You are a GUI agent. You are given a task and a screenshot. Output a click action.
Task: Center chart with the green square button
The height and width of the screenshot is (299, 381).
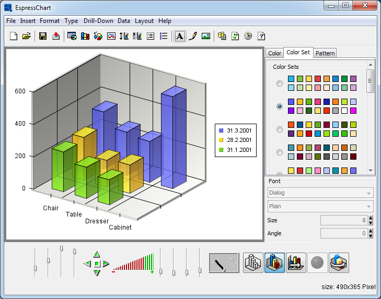point(97,264)
